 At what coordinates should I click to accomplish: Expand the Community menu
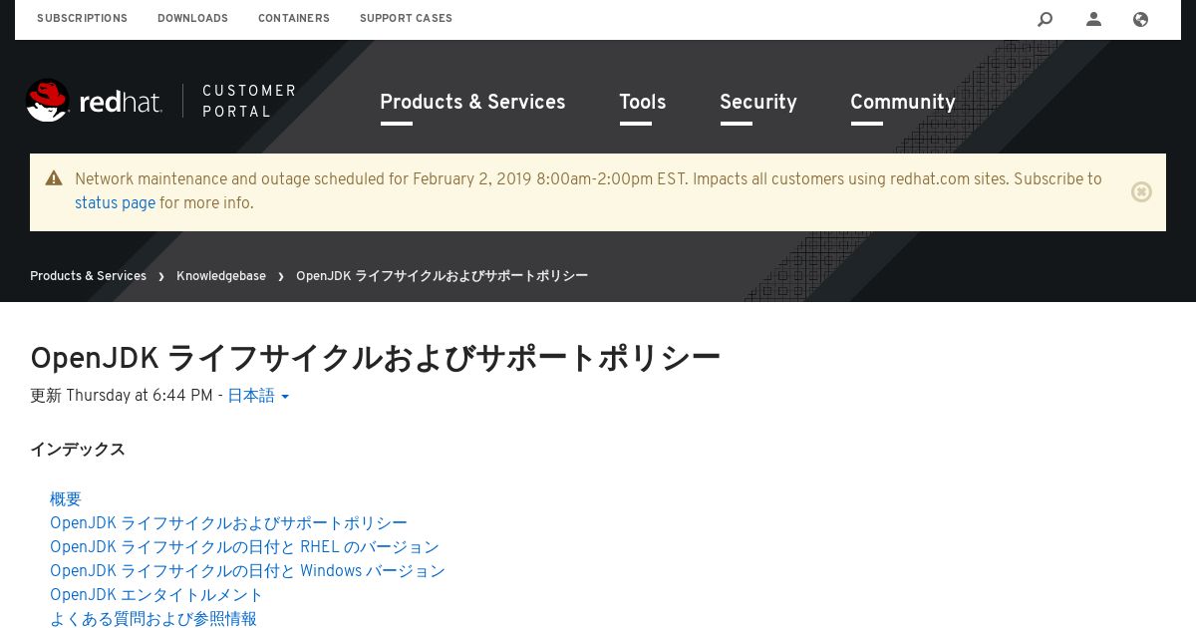coord(902,103)
